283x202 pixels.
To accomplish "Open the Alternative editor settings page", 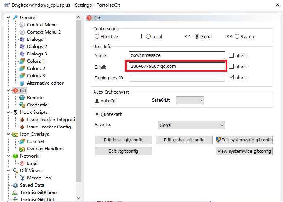I will tap(45, 83).
